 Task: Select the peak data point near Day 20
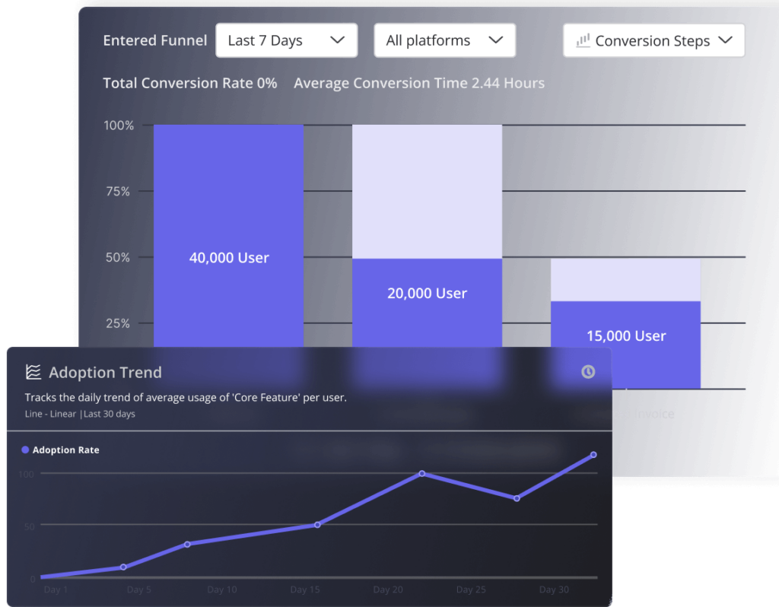point(422,474)
